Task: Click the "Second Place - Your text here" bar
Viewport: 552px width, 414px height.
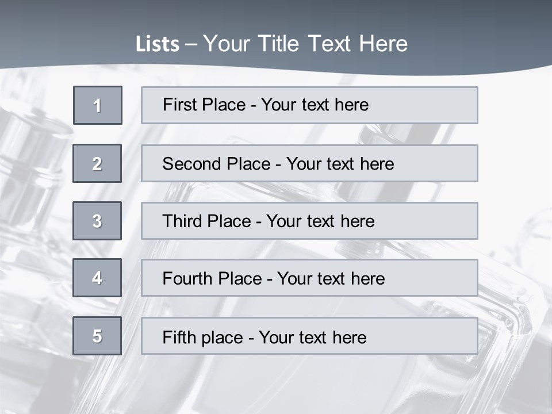Action: 309,163
